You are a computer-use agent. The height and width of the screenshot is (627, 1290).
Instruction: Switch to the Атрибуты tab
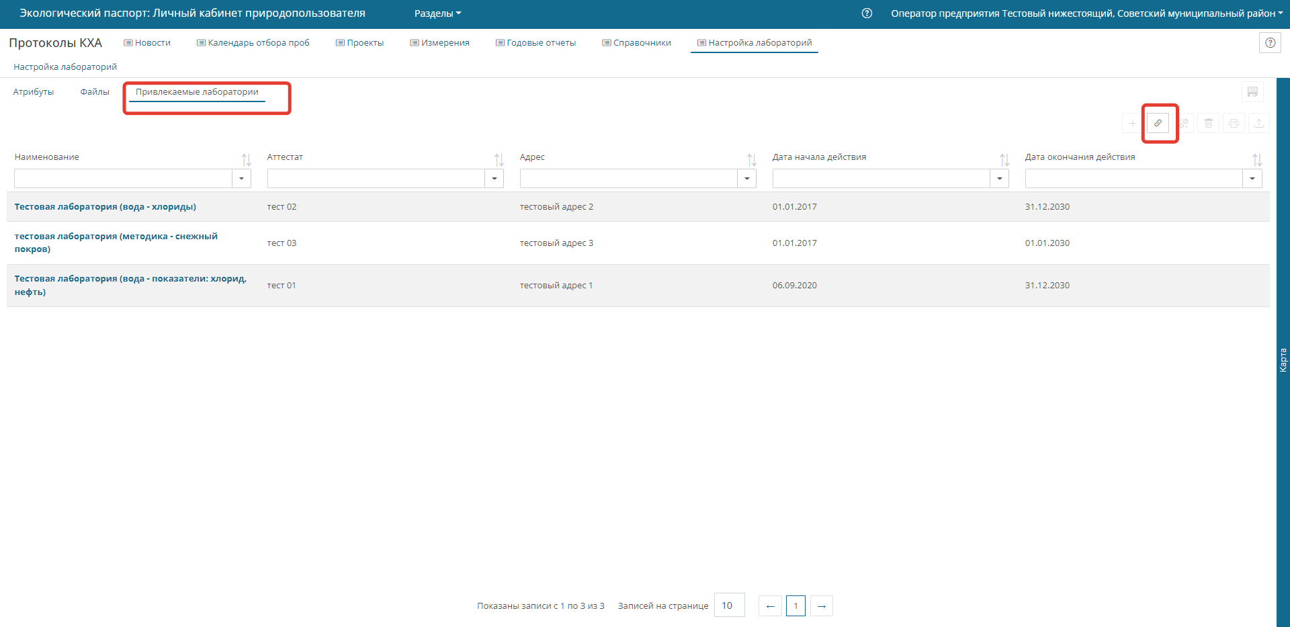34,92
